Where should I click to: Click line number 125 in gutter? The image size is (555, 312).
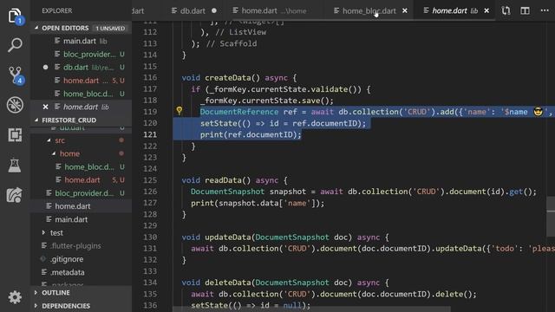[x=150, y=180]
